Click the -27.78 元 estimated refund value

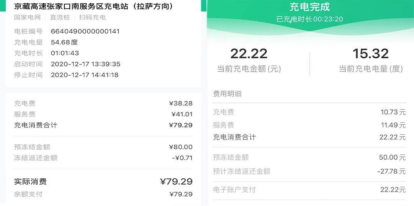391,171
